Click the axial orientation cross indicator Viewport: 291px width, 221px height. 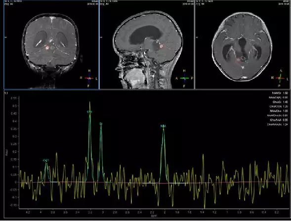point(280,78)
